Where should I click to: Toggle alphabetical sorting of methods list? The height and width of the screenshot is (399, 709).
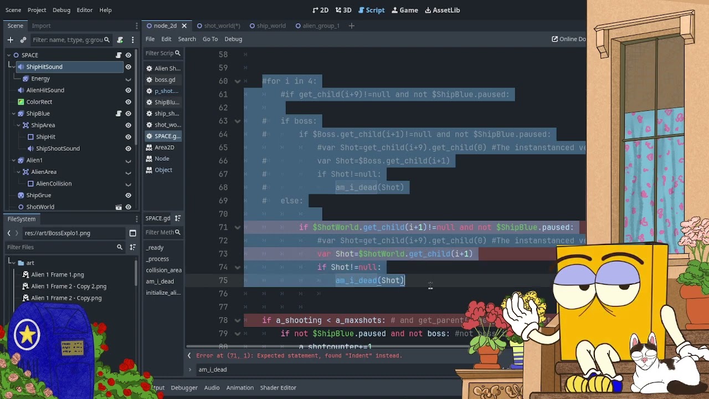178,218
